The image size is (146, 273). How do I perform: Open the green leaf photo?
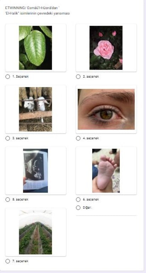(35, 48)
